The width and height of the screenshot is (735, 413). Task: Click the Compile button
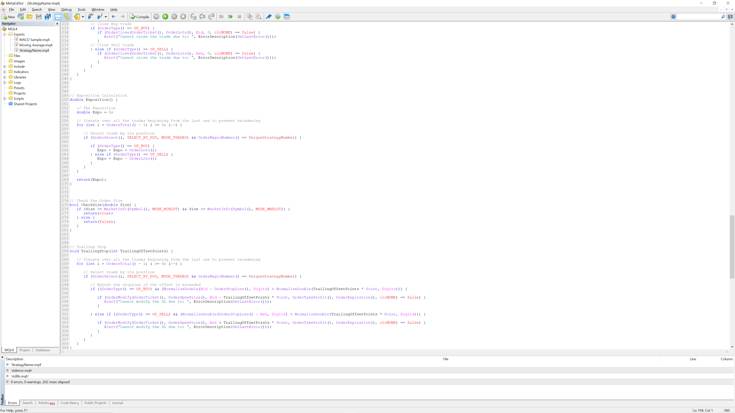tap(140, 17)
